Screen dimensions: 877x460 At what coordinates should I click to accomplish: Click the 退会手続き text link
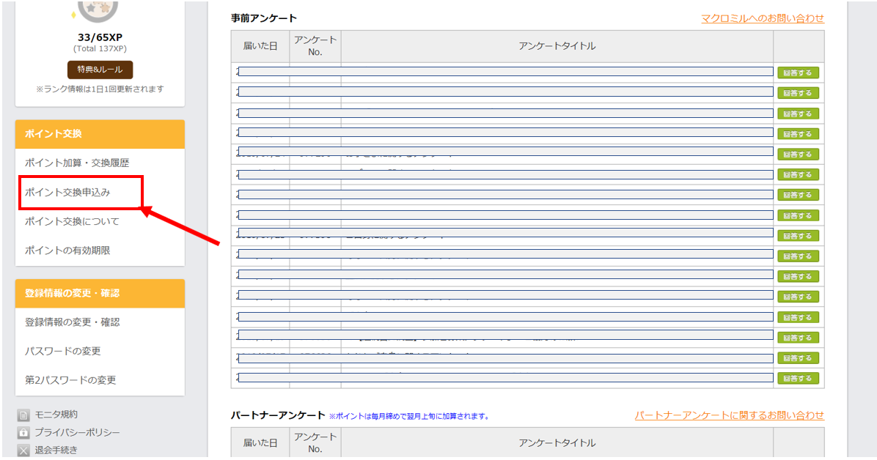[x=56, y=450]
